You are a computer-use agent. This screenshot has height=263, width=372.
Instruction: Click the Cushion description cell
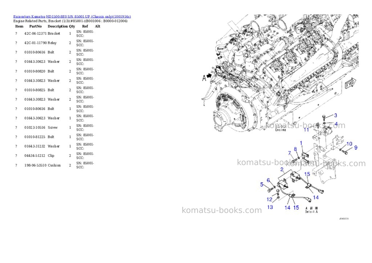54,165
